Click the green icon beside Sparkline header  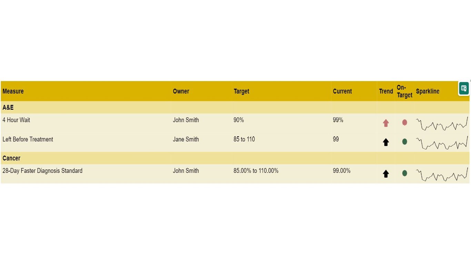tap(464, 88)
